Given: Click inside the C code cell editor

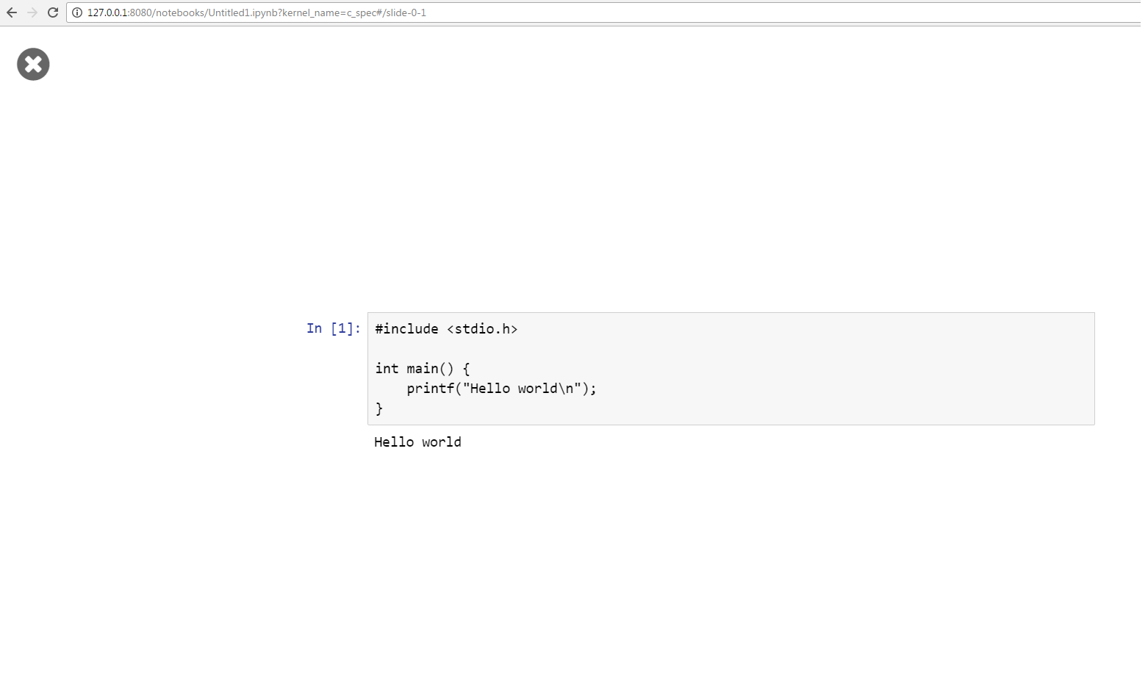Looking at the screenshot, I should click(731, 369).
